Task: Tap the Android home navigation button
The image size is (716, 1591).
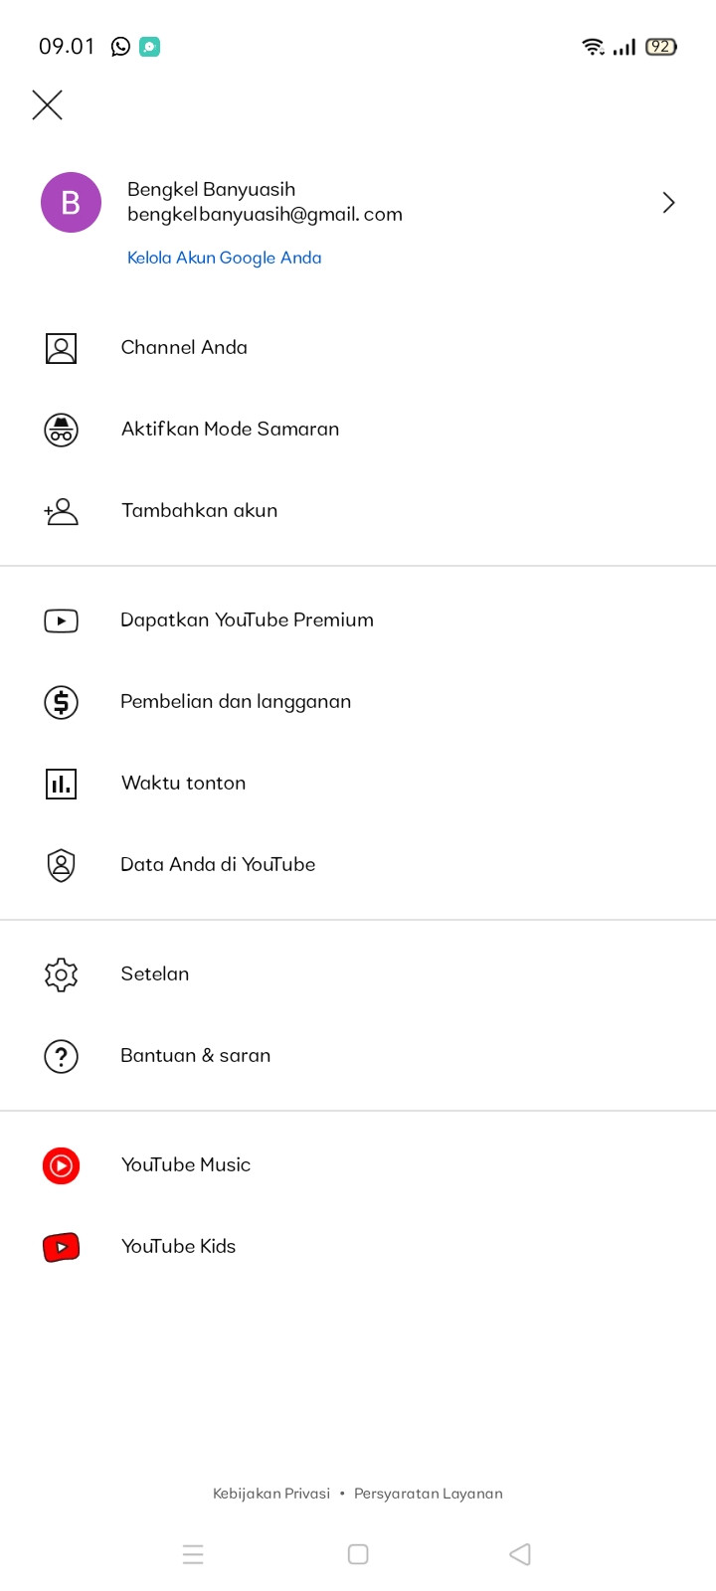Action: point(358,1554)
